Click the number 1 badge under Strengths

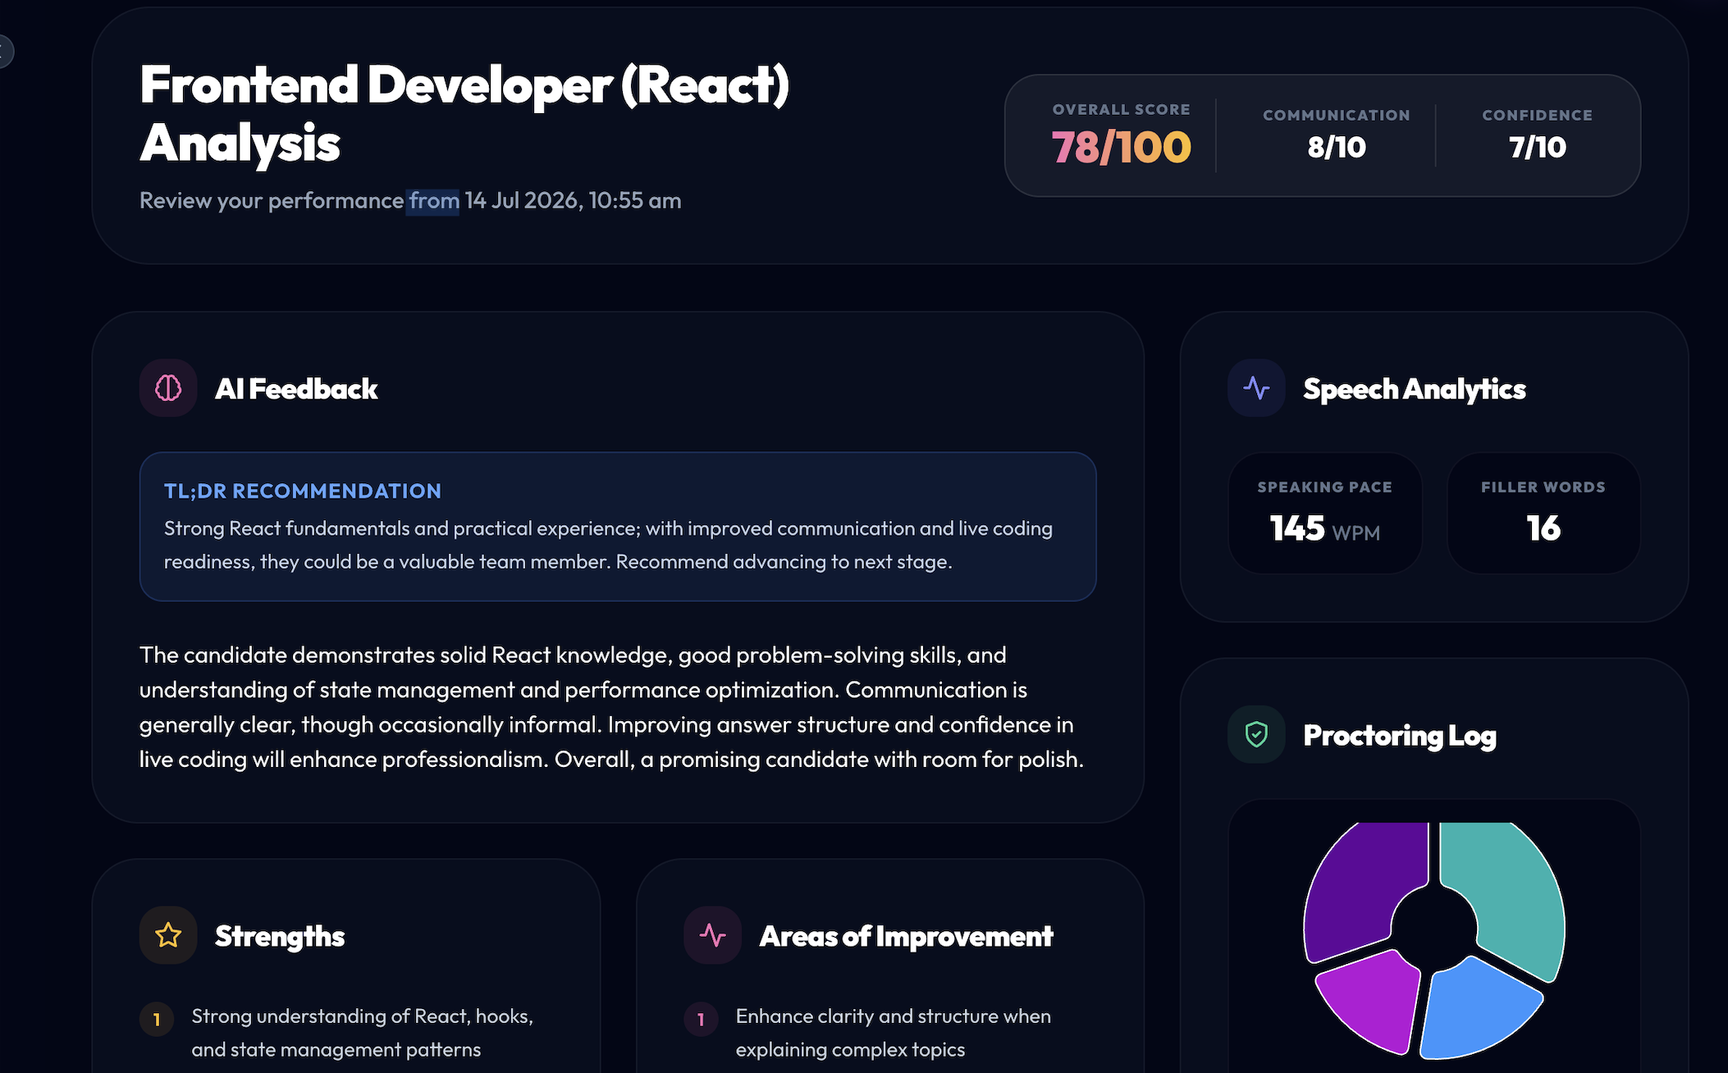[x=157, y=1020]
